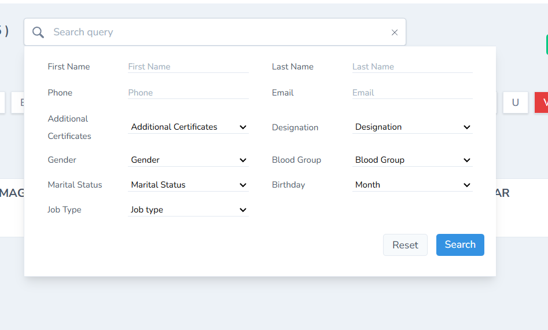Viewport: 548px width, 330px height.
Task: Click the chevron arrow on Designation dropdown
Action: click(467, 127)
